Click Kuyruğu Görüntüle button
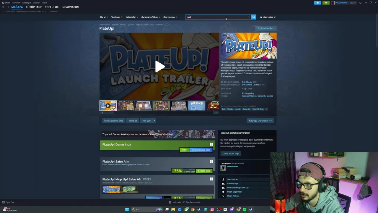Screen dimensions: 378x213 [x=260, y=121]
